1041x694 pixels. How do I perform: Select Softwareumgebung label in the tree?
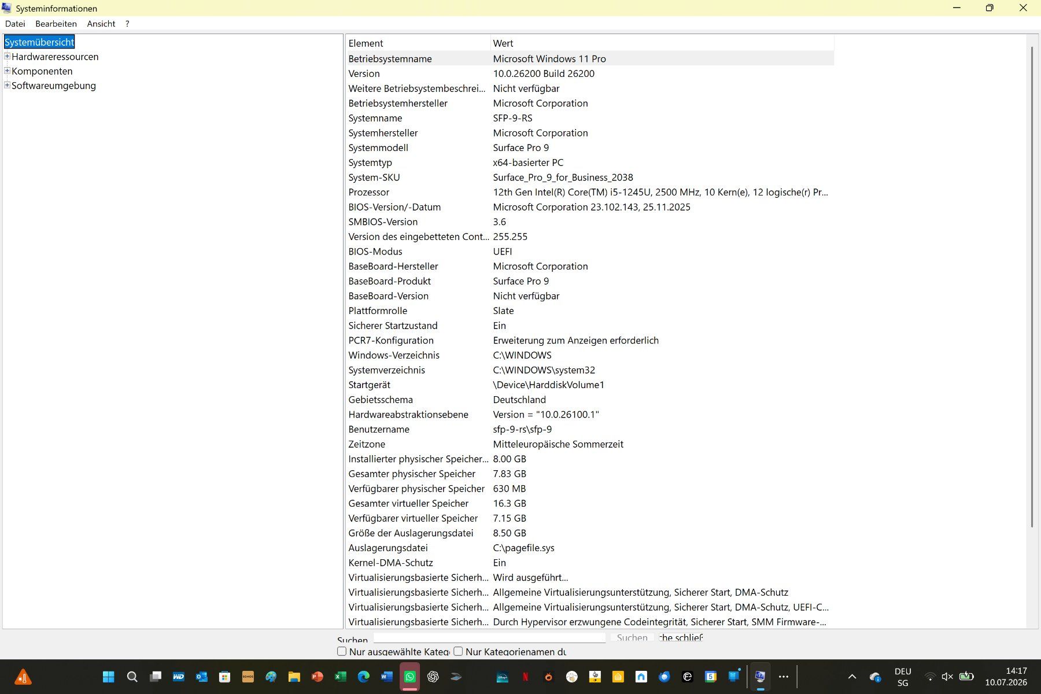[x=54, y=86]
